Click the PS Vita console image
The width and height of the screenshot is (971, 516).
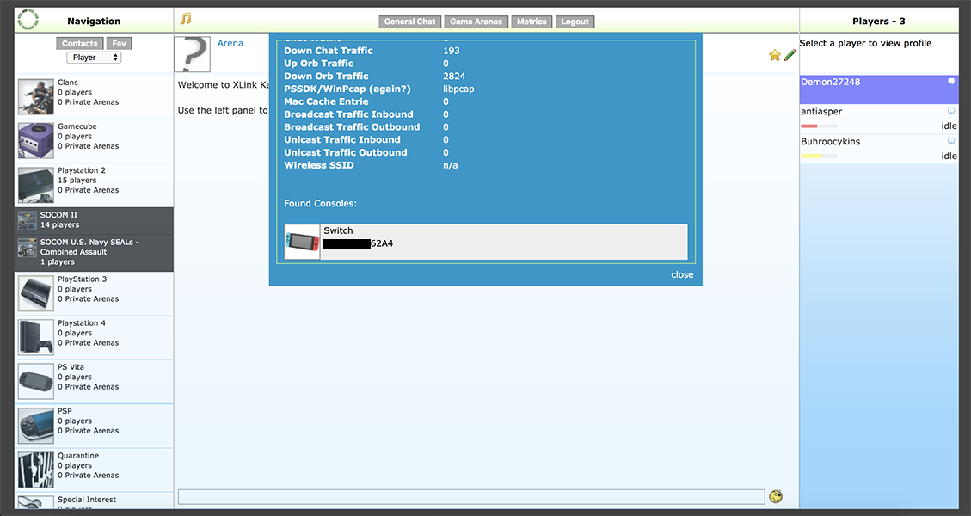click(36, 382)
